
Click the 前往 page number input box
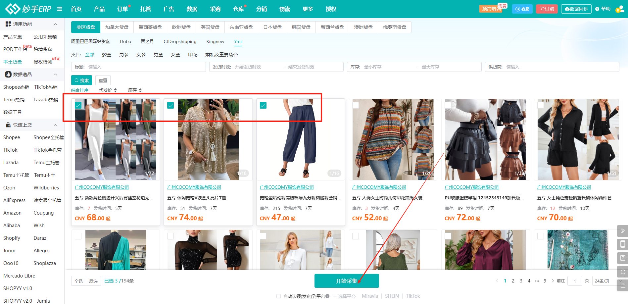coord(575,281)
